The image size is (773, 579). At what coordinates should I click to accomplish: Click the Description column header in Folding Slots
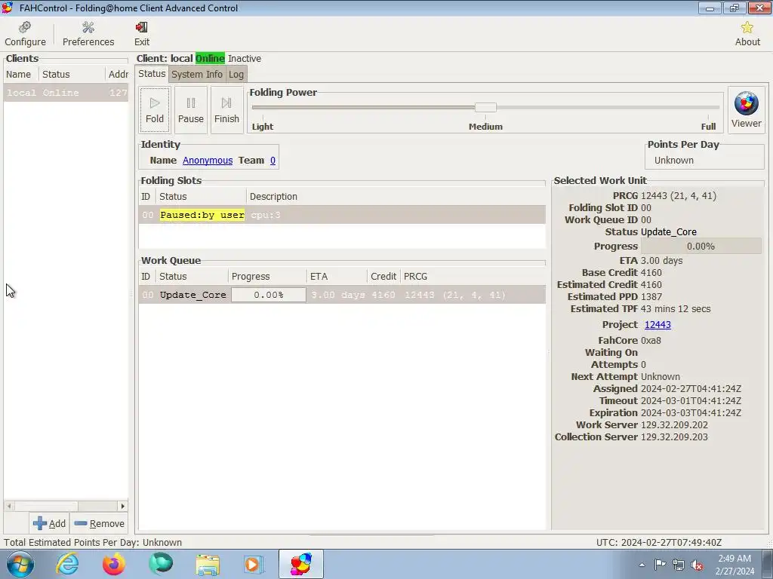tap(396, 197)
